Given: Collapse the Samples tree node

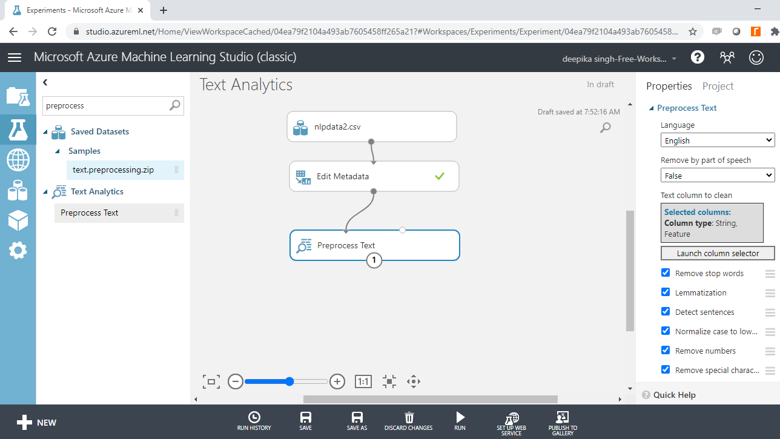Looking at the screenshot, I should (58, 151).
